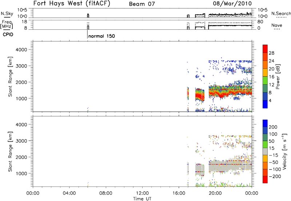This screenshot has height=201, width=291.
Task: Pick the light green Power segment between 12 and 16
Action: (x=265, y=81)
